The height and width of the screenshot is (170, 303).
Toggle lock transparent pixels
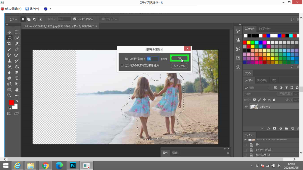click(x=254, y=100)
